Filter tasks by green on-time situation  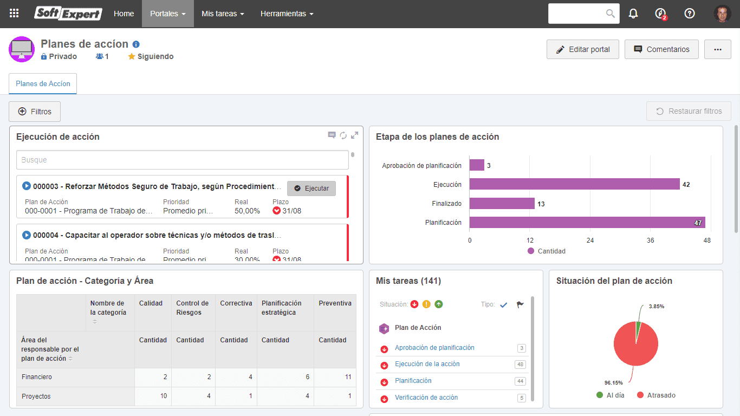439,304
